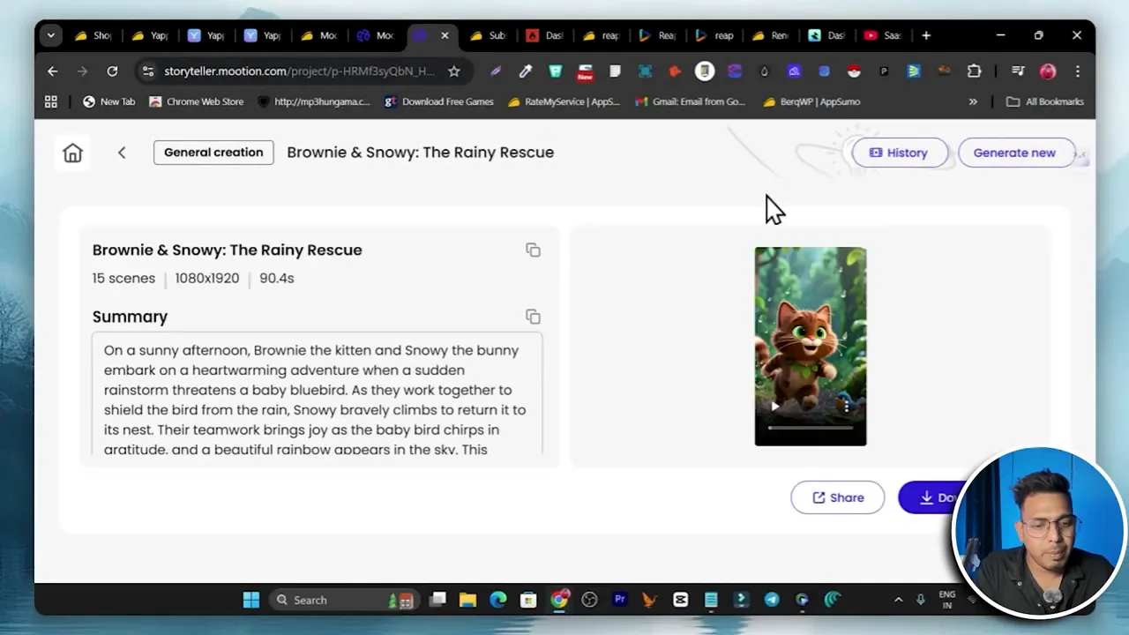Show hidden taskbar icons via the chevron
The width and height of the screenshot is (1129, 635).
898,600
